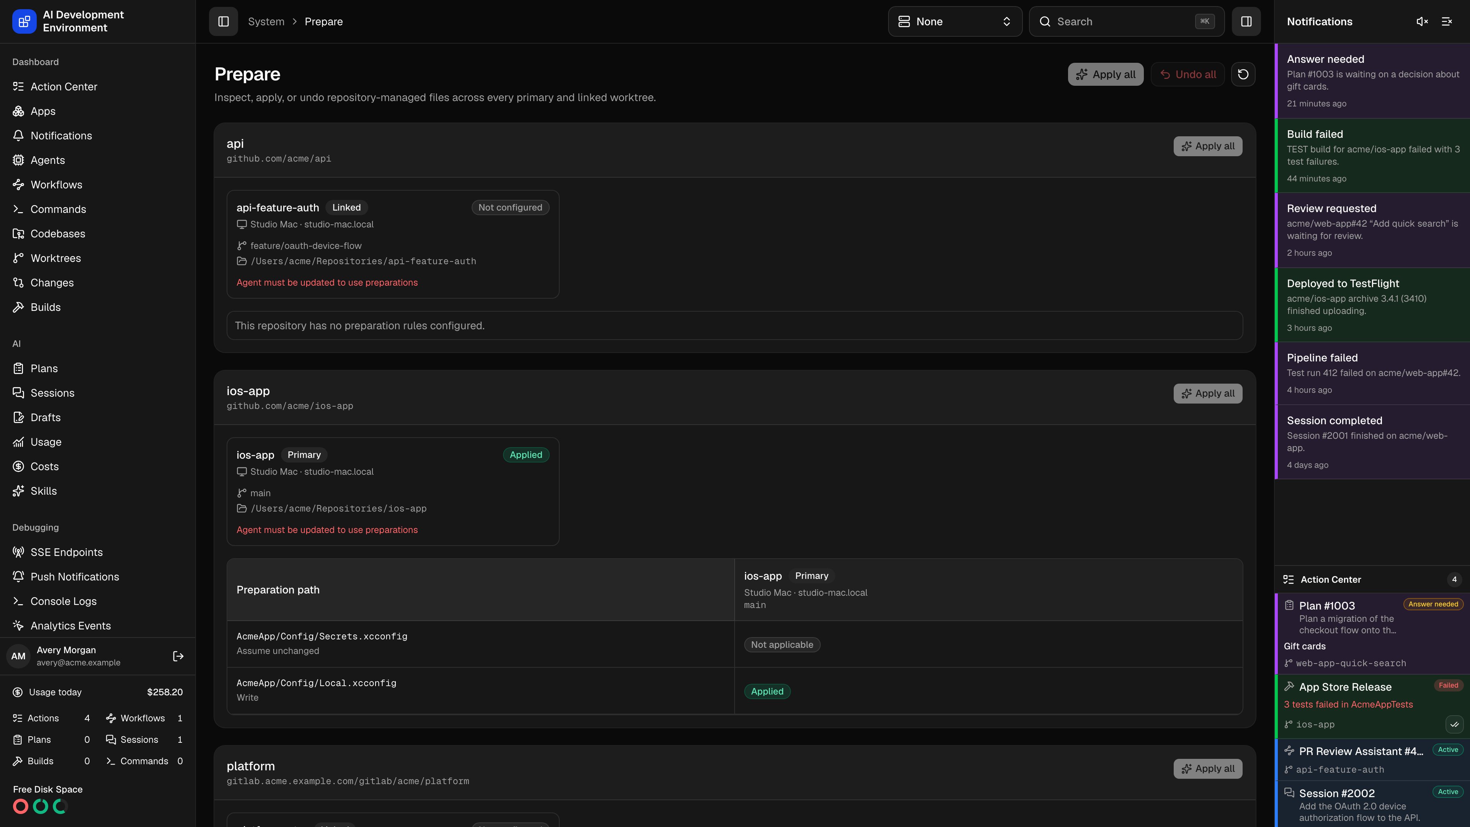This screenshot has height=827, width=1470.
Task: Click AcmeApp/Config/Local.xcconfig path
Action: point(316,683)
